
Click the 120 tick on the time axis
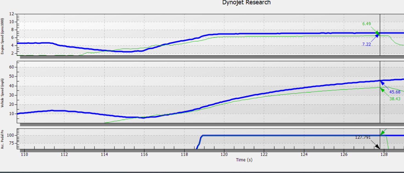pyautogui.click(x=224, y=155)
